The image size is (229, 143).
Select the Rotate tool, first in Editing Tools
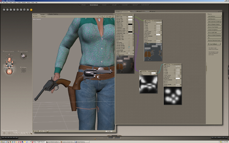point(4,10)
